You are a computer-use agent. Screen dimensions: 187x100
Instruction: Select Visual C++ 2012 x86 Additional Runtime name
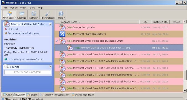tap(106, 68)
